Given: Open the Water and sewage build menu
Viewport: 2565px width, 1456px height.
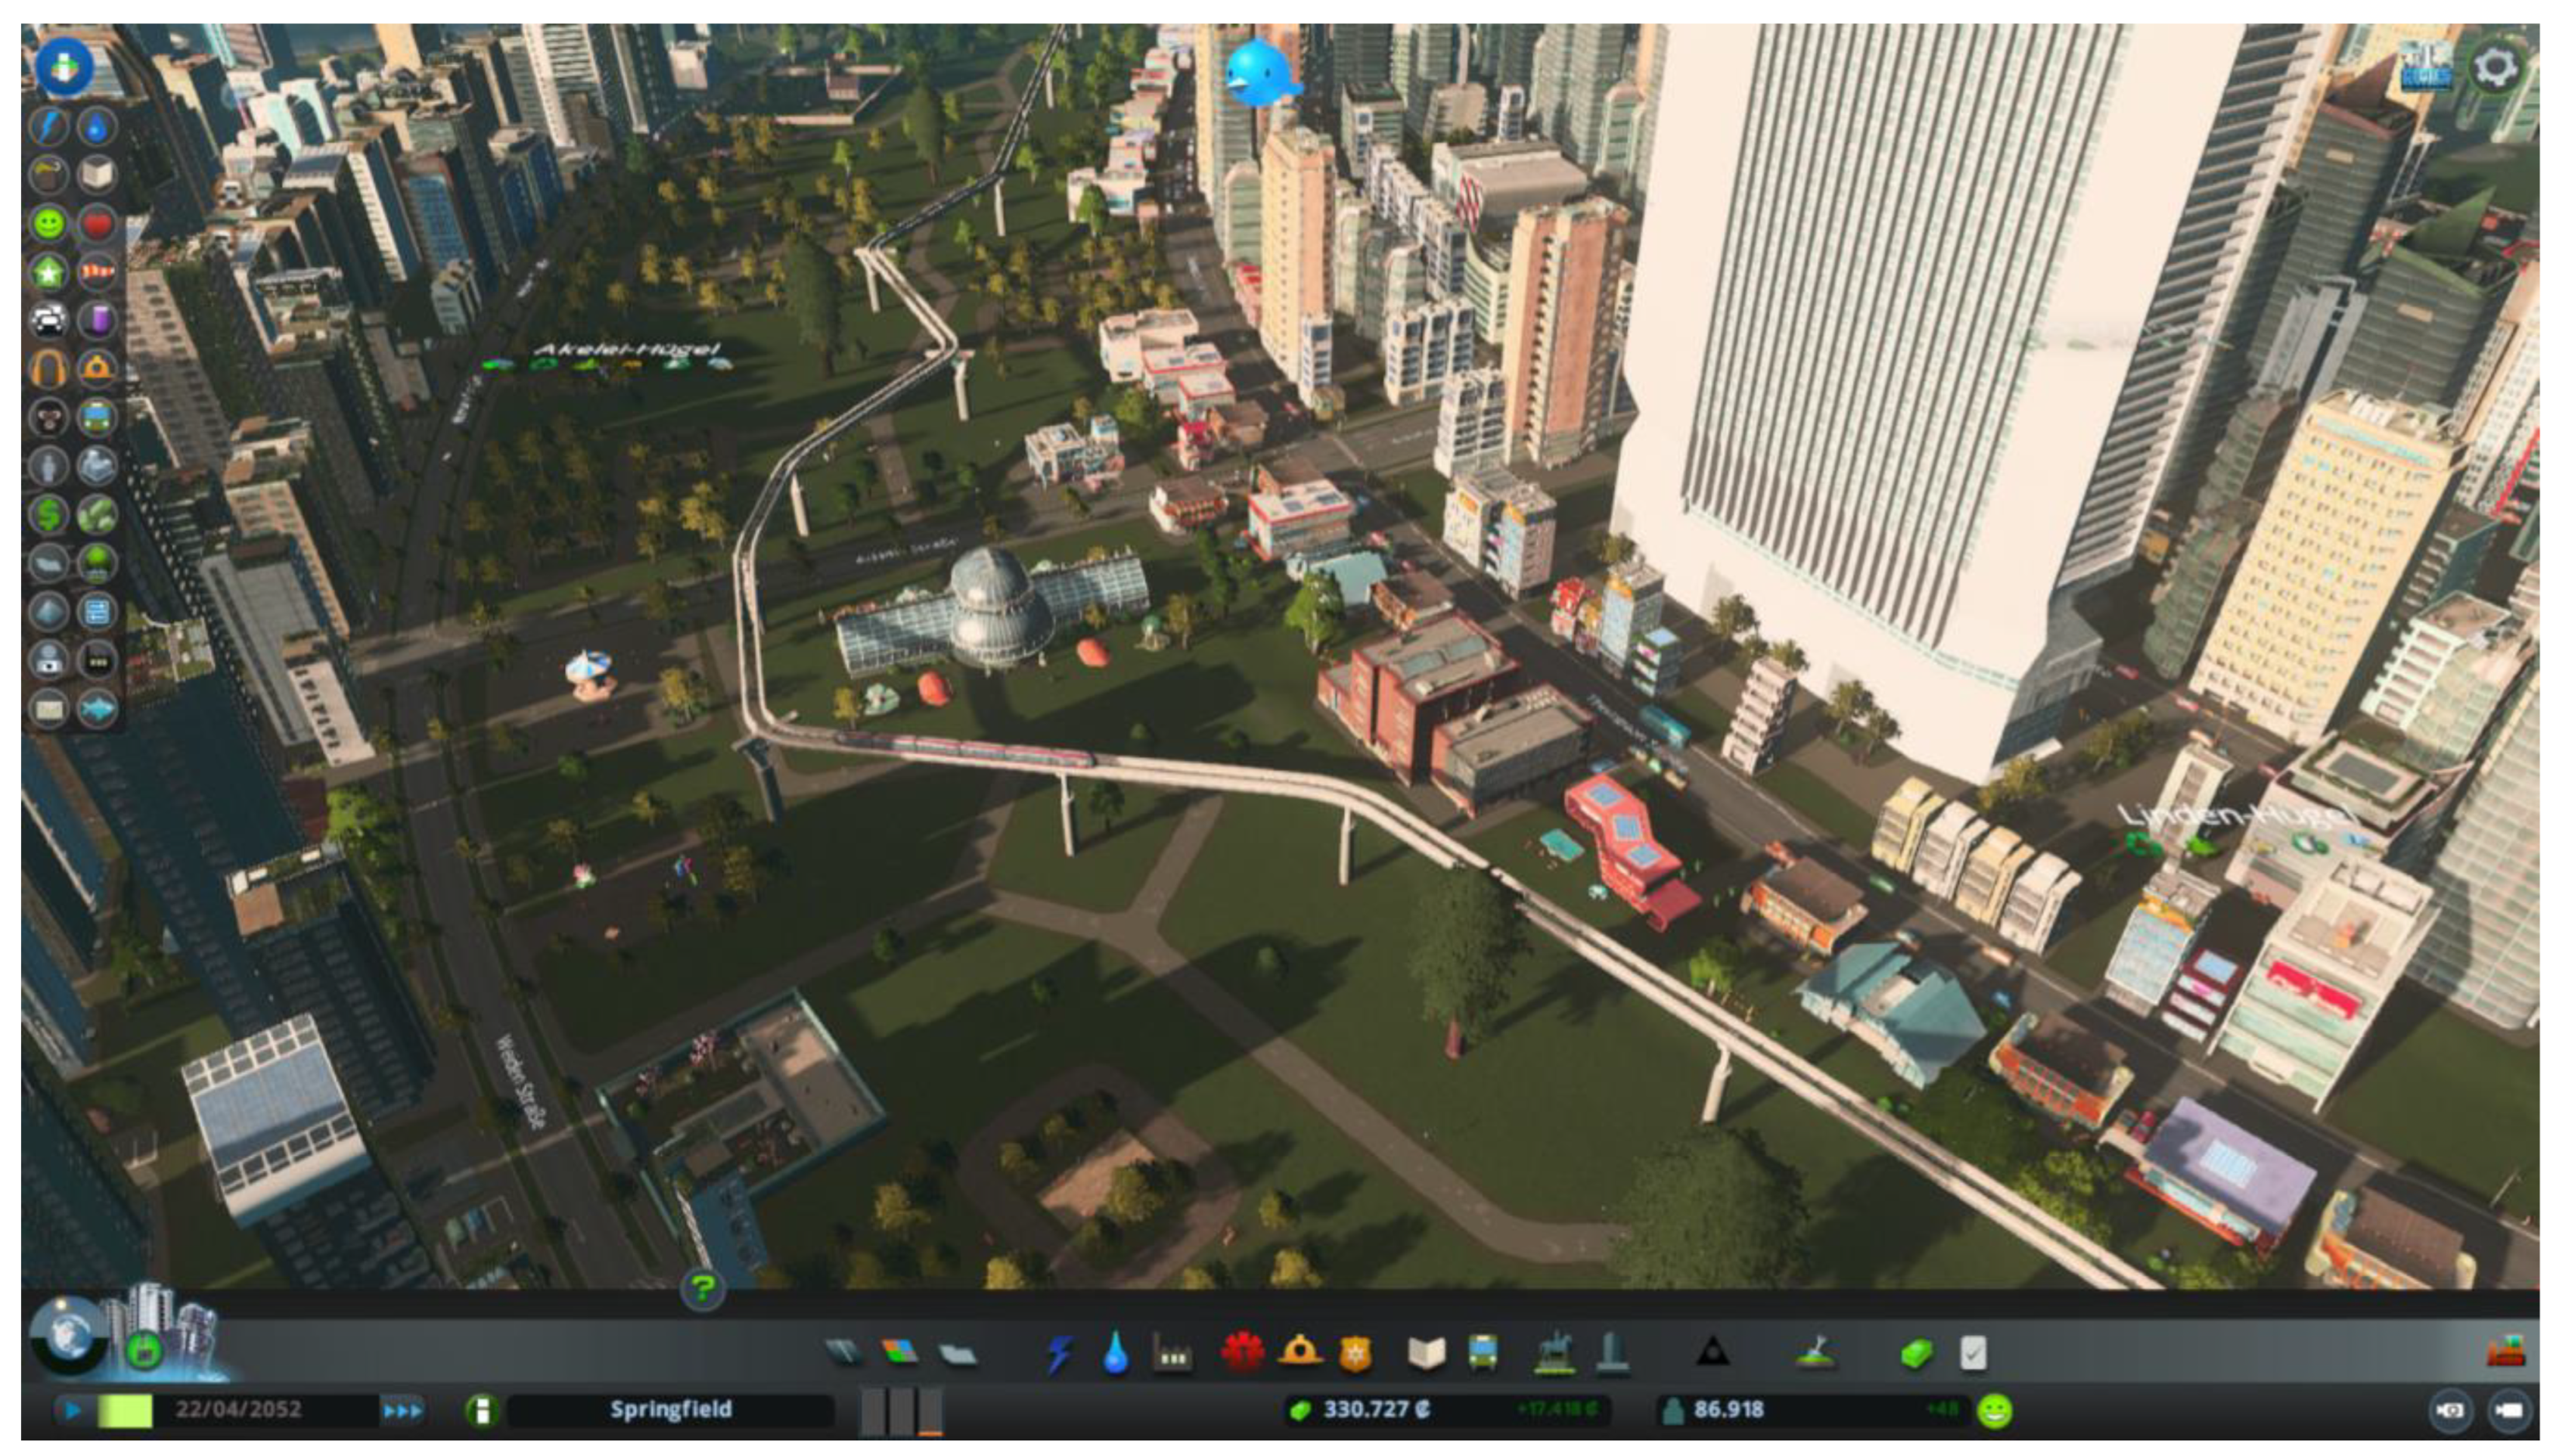Looking at the screenshot, I should coord(1116,1354).
